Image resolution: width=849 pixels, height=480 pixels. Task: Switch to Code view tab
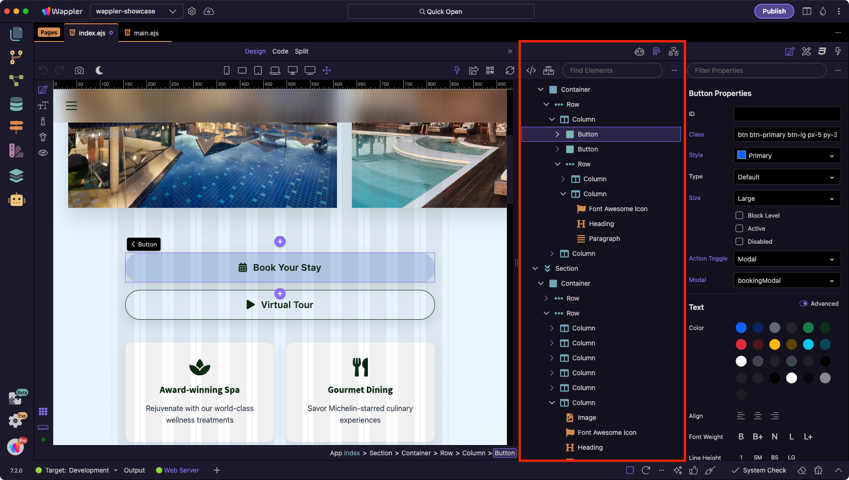point(280,51)
